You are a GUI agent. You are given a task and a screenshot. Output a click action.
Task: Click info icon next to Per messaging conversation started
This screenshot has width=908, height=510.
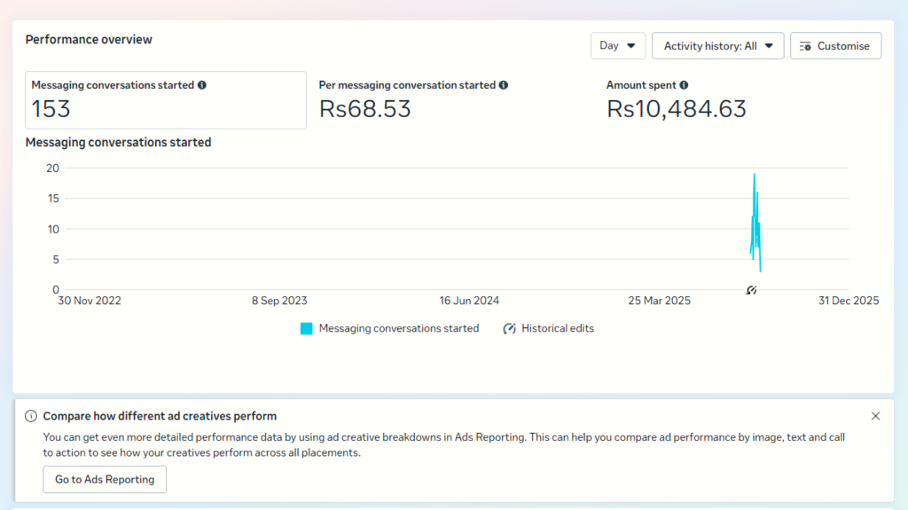coord(504,85)
